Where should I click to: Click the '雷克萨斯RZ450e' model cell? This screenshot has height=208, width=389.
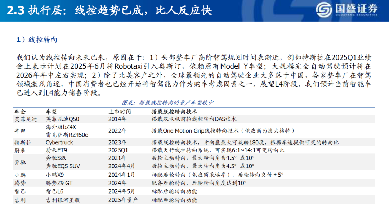tap(67, 135)
